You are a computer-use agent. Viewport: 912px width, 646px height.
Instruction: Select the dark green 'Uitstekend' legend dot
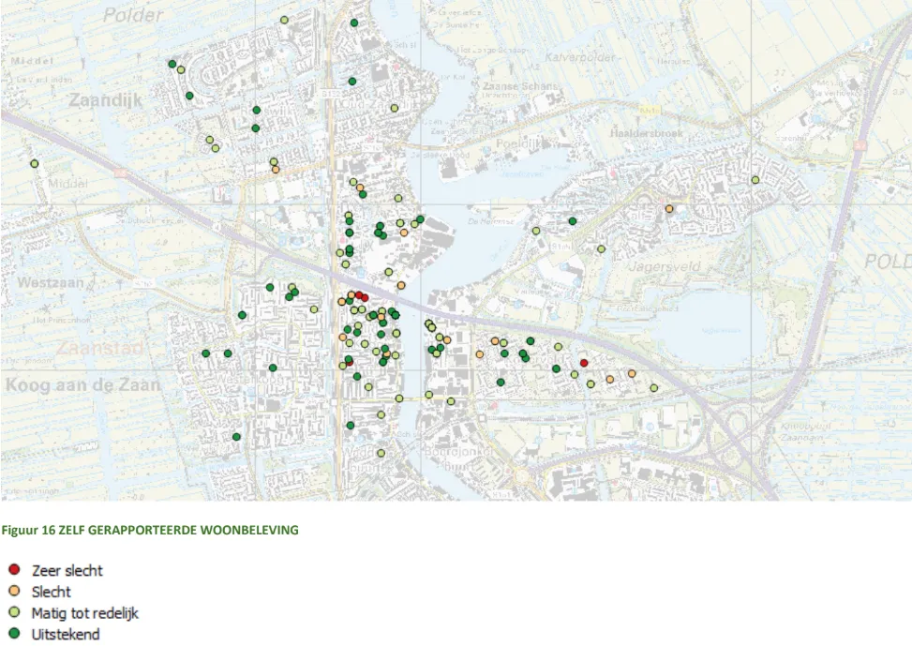pyautogui.click(x=14, y=635)
